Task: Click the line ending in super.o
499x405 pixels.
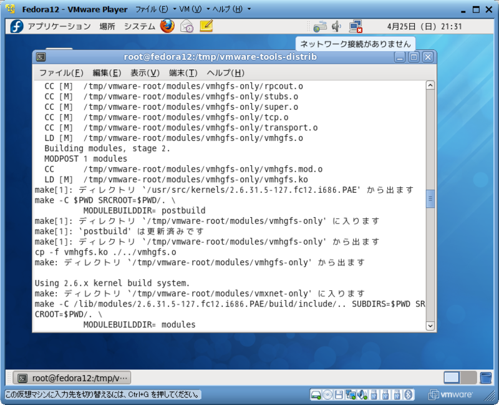Action: 171,107
